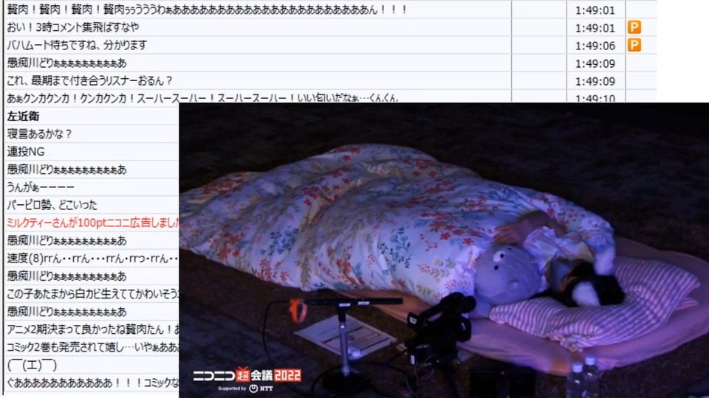The width and height of the screenshot is (709, 398).
Task: Click the premium P icon beside おい！3時コメント row
Action: click(x=634, y=27)
